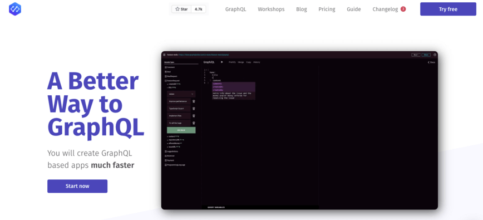The width and height of the screenshot is (483, 220).
Task: Delete the "Improve performance" value via trash icon
Action: [x=194, y=101]
